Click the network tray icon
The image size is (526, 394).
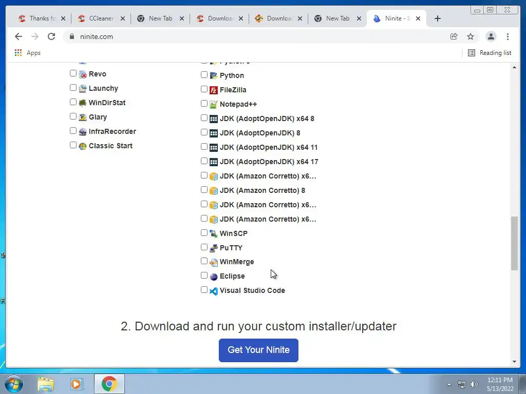(462, 384)
